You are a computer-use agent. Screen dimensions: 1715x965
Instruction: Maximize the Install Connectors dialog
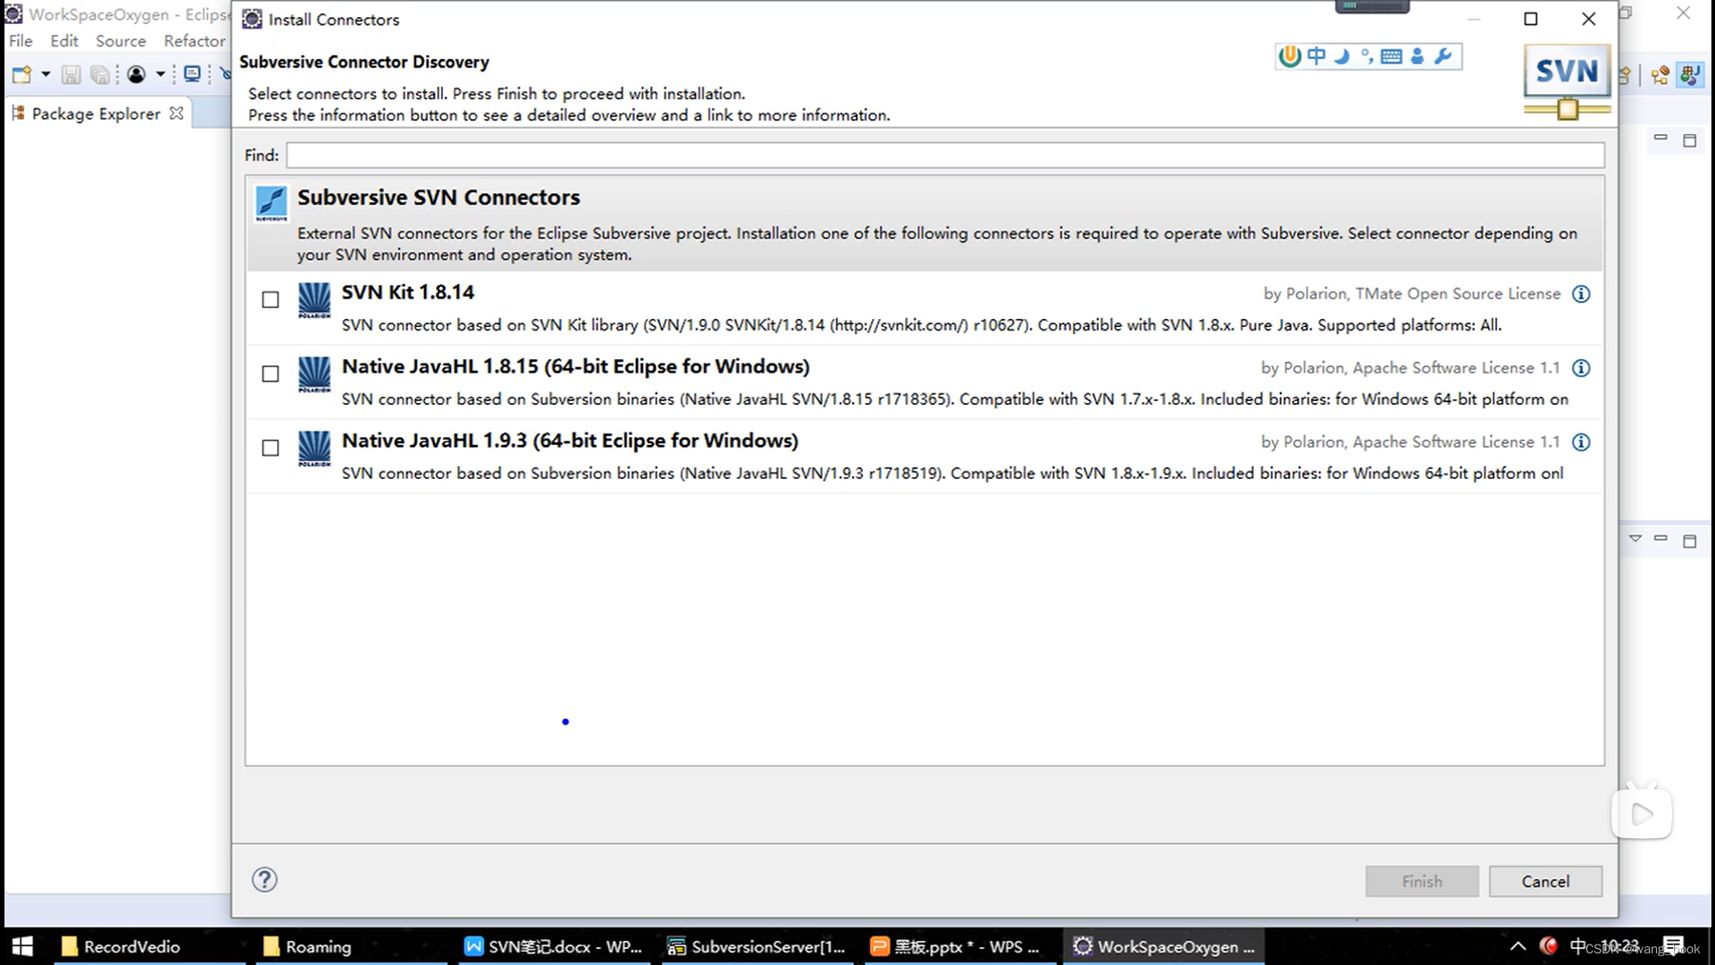click(x=1531, y=19)
